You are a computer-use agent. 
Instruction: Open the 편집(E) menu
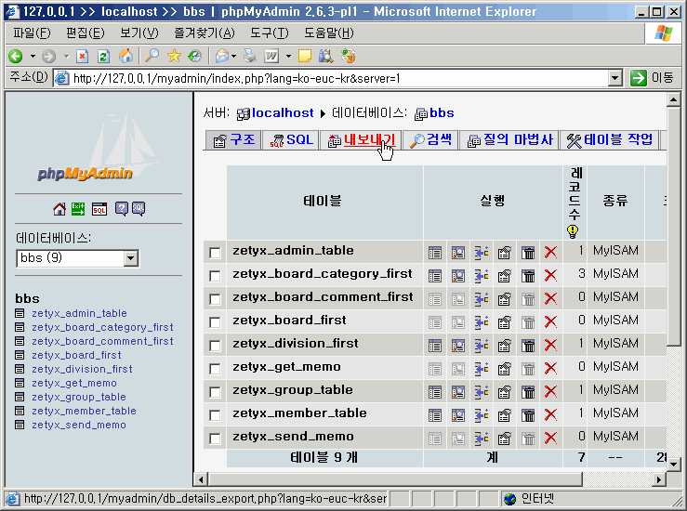(85, 33)
